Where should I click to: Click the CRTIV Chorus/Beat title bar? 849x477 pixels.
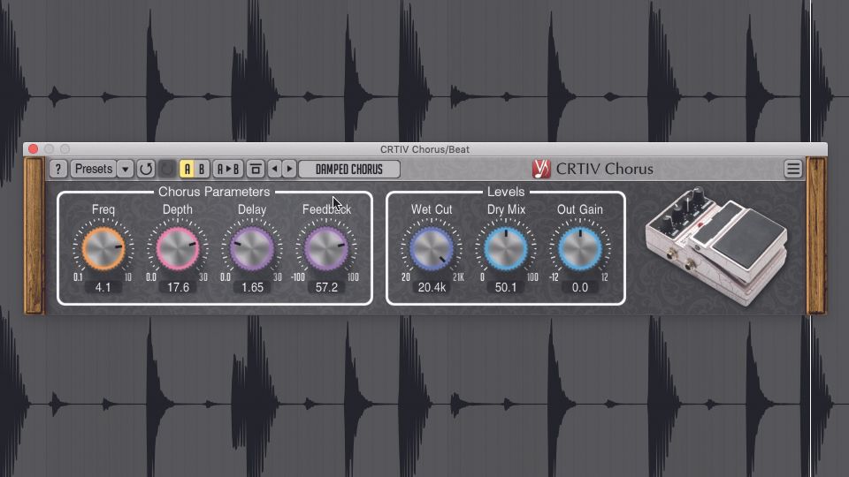425,149
